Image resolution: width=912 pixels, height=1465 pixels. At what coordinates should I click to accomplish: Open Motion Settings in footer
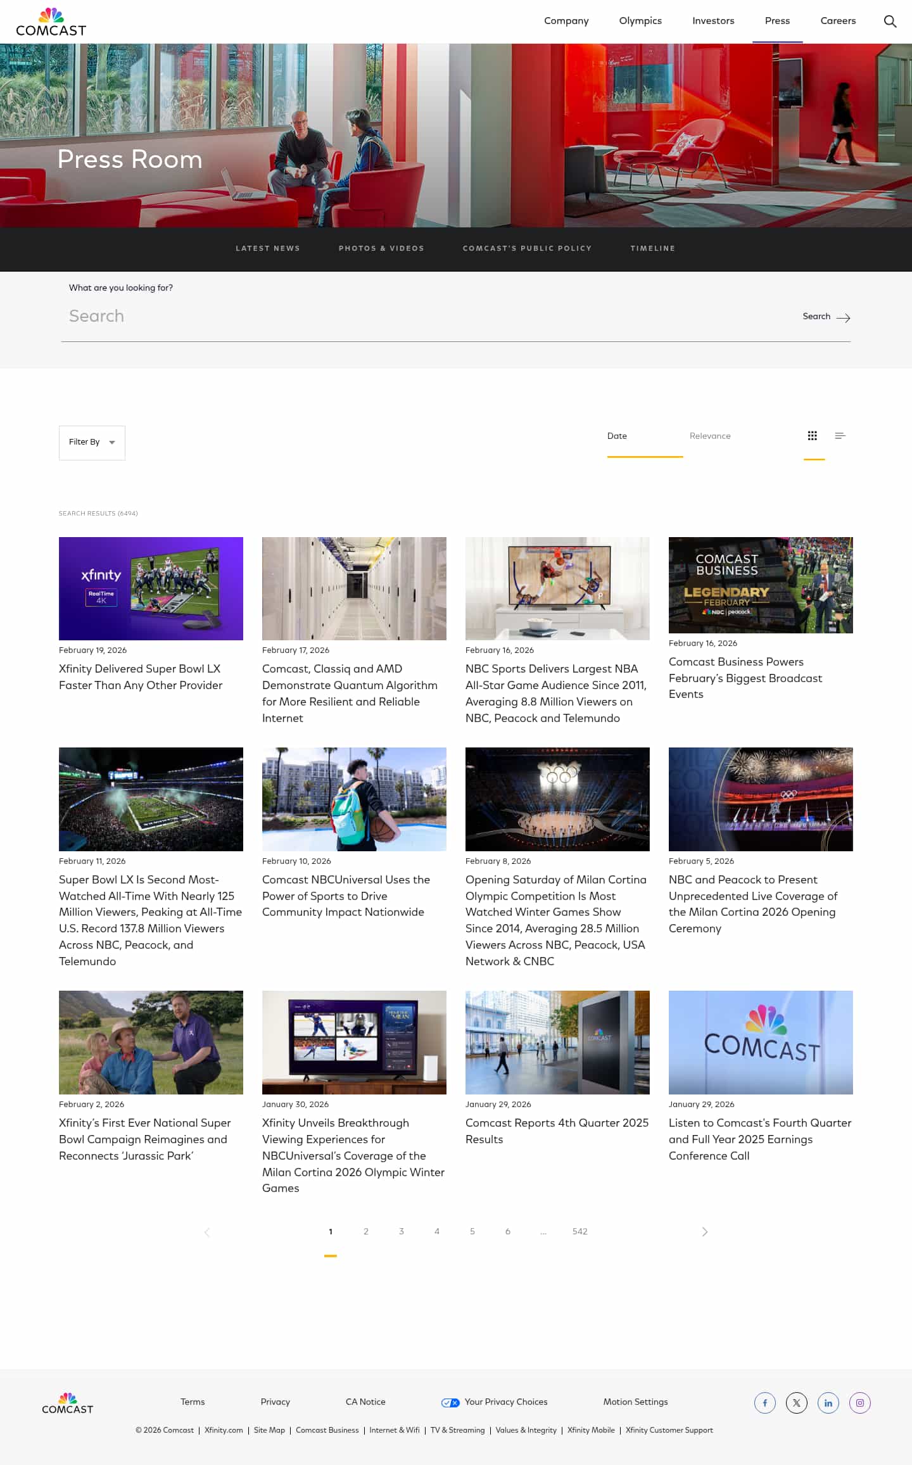[635, 1402]
